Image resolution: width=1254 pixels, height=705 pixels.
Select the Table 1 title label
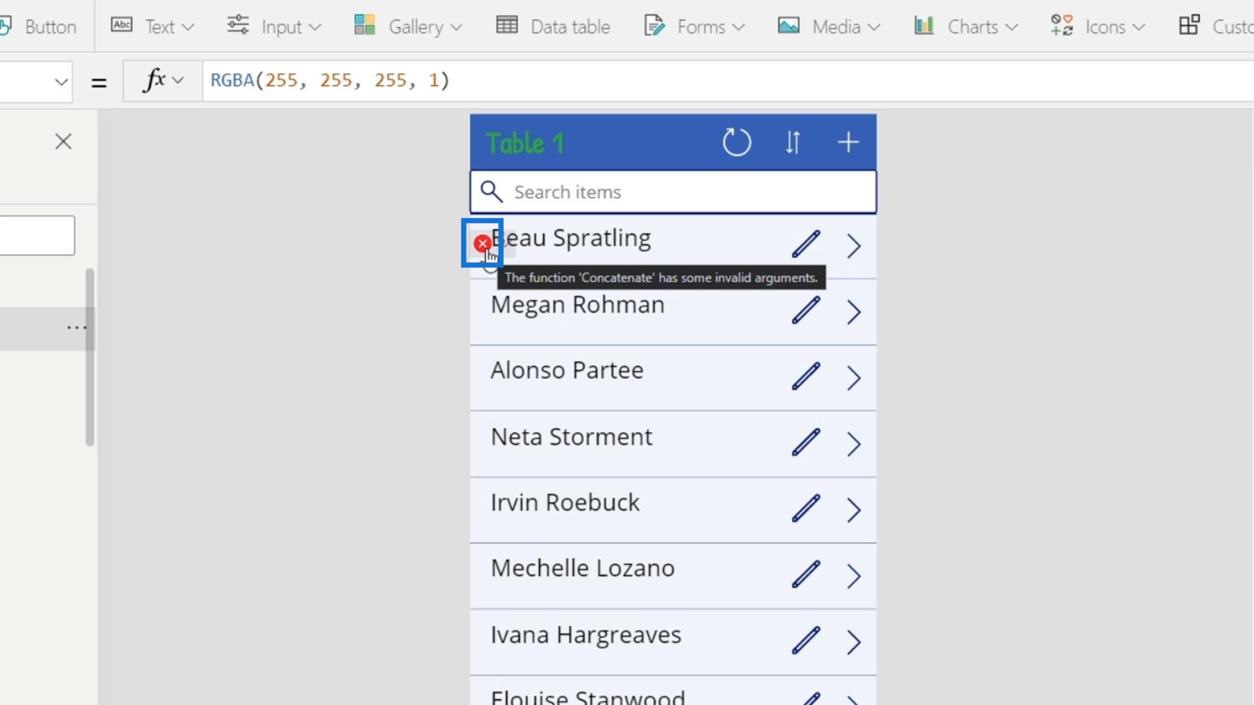pos(525,142)
